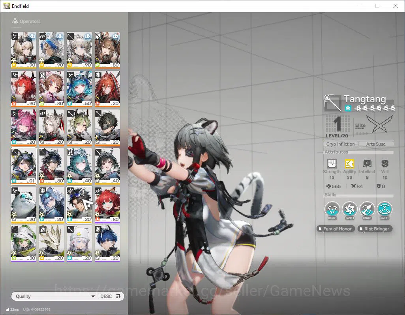The width and height of the screenshot is (405, 315).
Task: Click the Agility value 33
Action: [x=349, y=177]
